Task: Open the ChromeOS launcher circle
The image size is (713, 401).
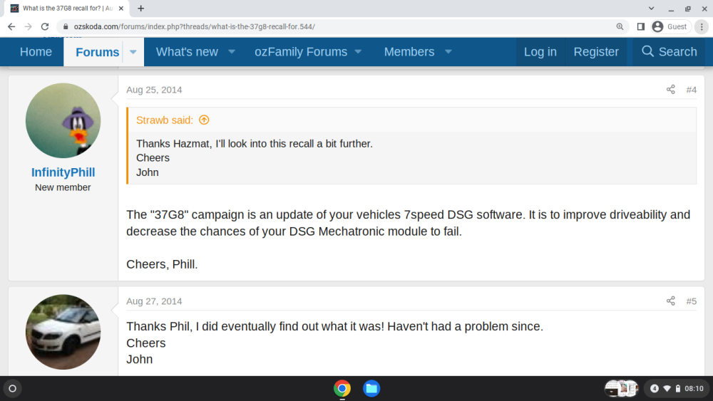Action: pos(12,388)
